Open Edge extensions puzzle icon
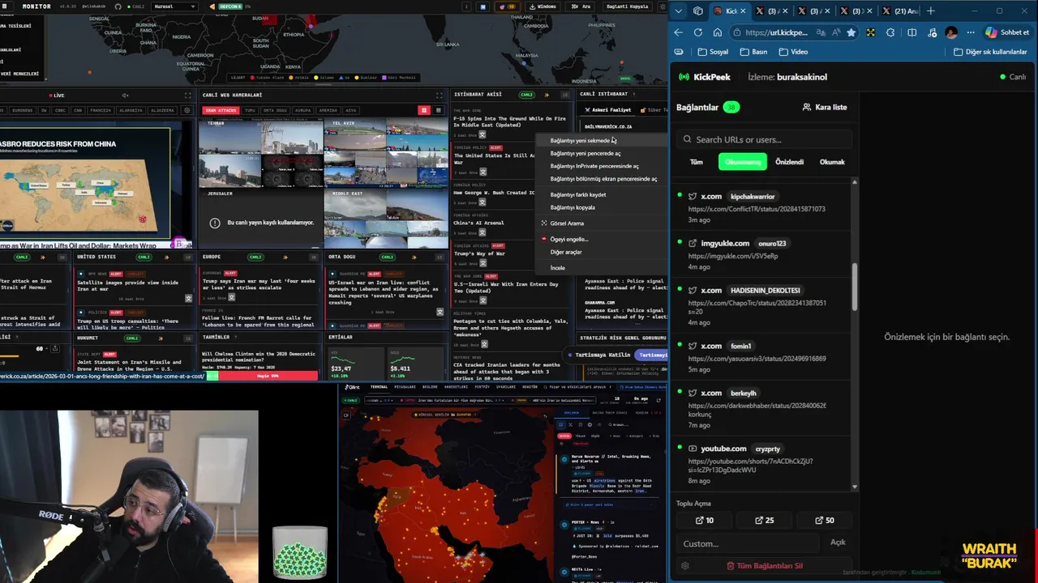This screenshot has height=583, width=1038. pyautogui.click(x=890, y=32)
